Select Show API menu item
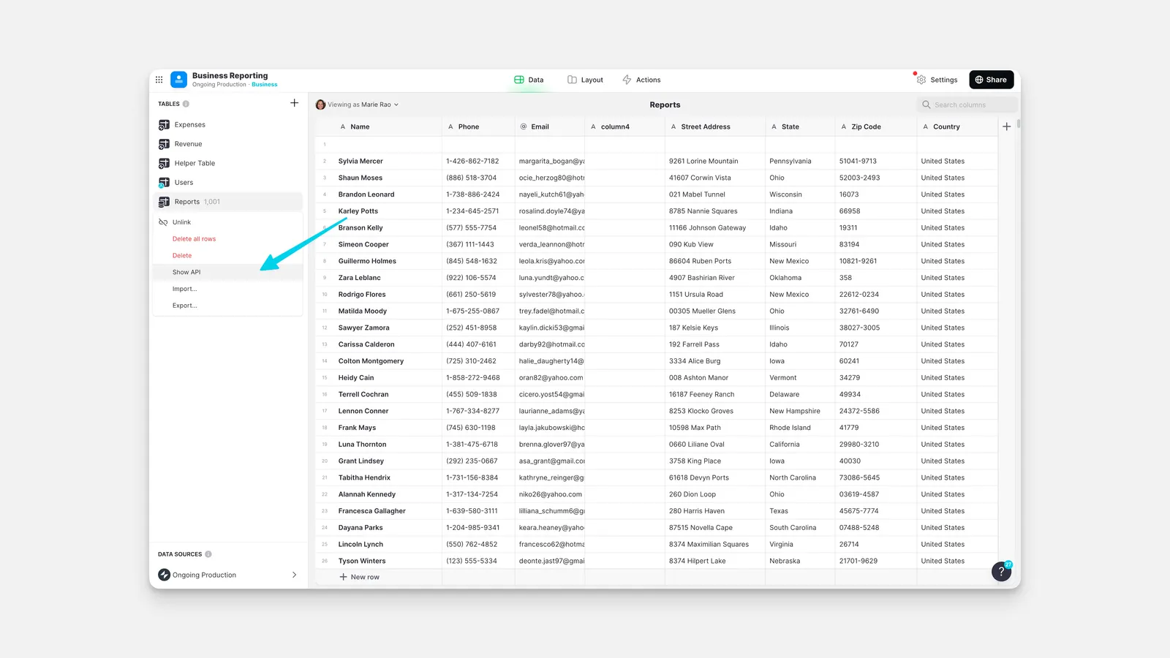The height and width of the screenshot is (658, 1170). point(227,272)
